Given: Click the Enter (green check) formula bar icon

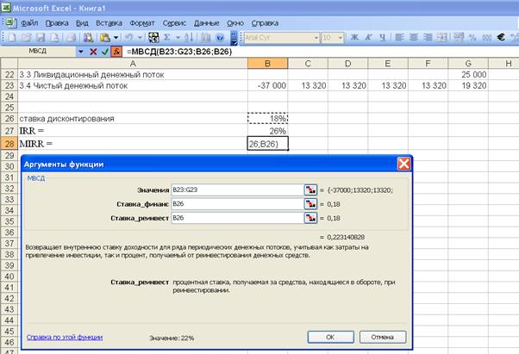Looking at the screenshot, I should point(104,52).
